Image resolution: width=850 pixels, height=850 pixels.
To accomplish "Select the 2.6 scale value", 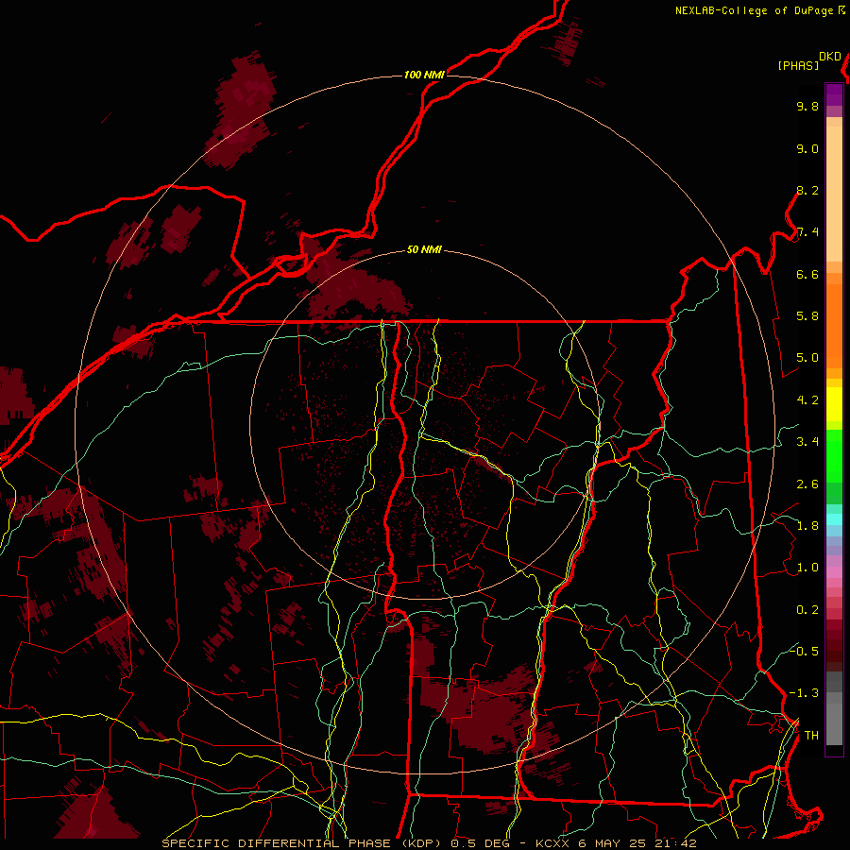I will click(807, 484).
